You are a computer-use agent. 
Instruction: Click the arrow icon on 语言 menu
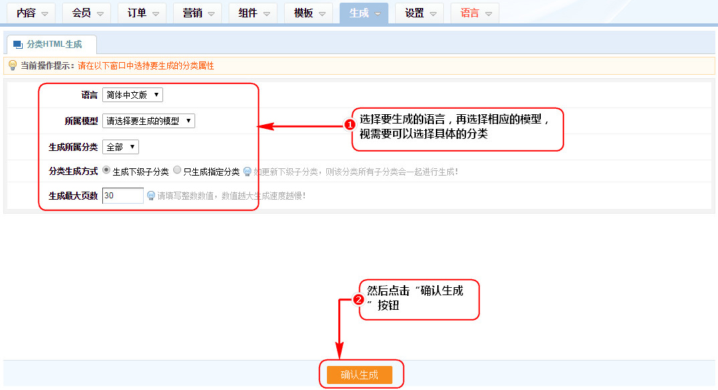[489, 13]
